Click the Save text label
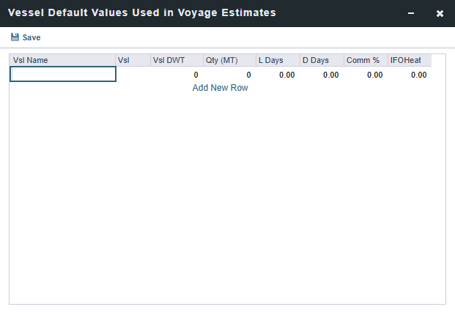The height and width of the screenshot is (312, 455). 32,37
